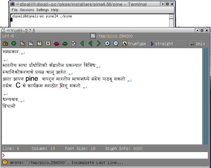Click the Glyph Info value '0020'
211x168 pixels.
[x=138, y=148]
